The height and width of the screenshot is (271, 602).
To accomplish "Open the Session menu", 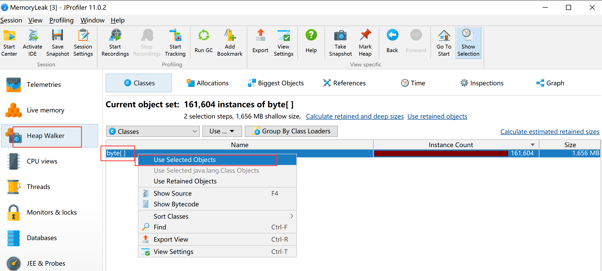I will 11,20.
